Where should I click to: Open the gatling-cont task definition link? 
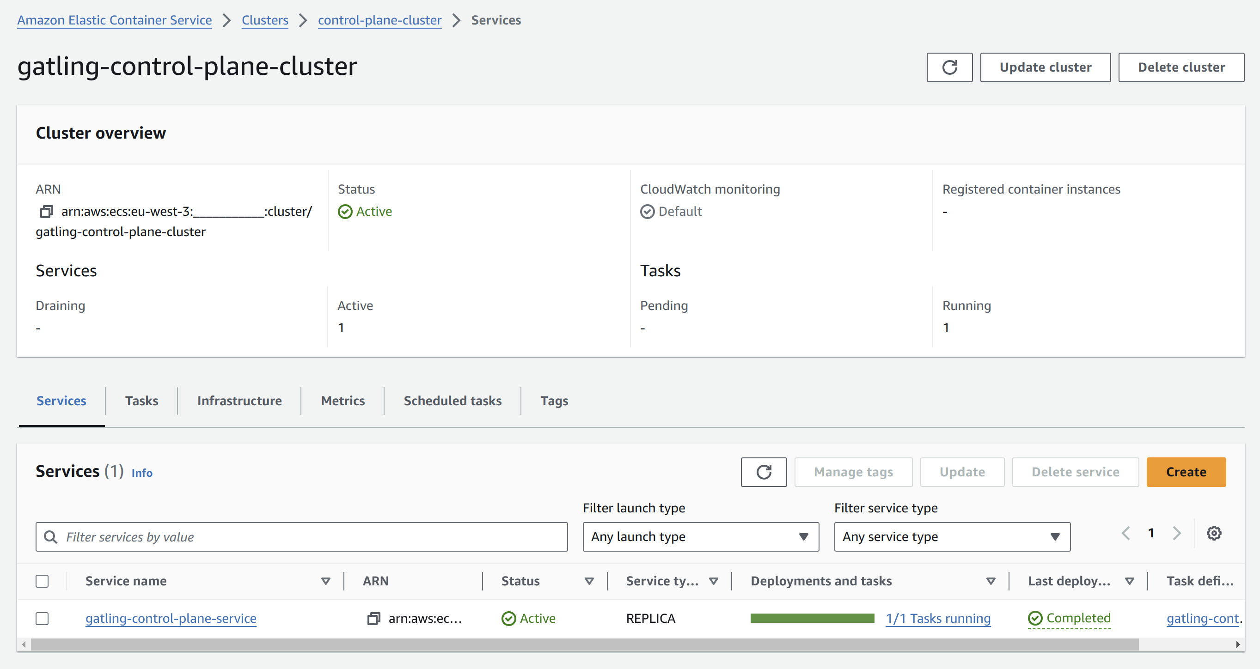(x=1204, y=618)
